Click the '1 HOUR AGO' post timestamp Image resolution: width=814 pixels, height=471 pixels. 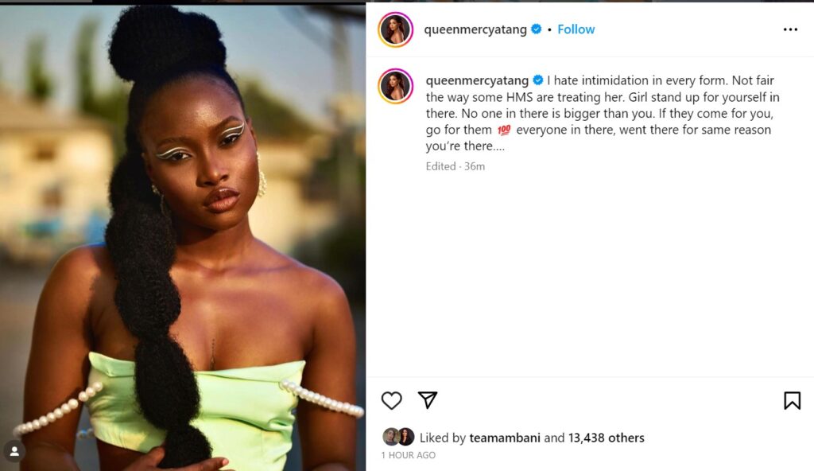coord(408,455)
